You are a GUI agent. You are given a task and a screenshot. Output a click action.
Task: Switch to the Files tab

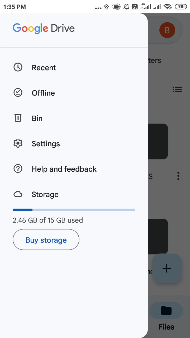[x=166, y=317]
